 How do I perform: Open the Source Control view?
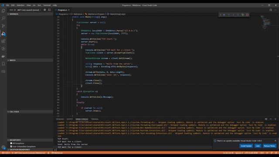point(3,26)
